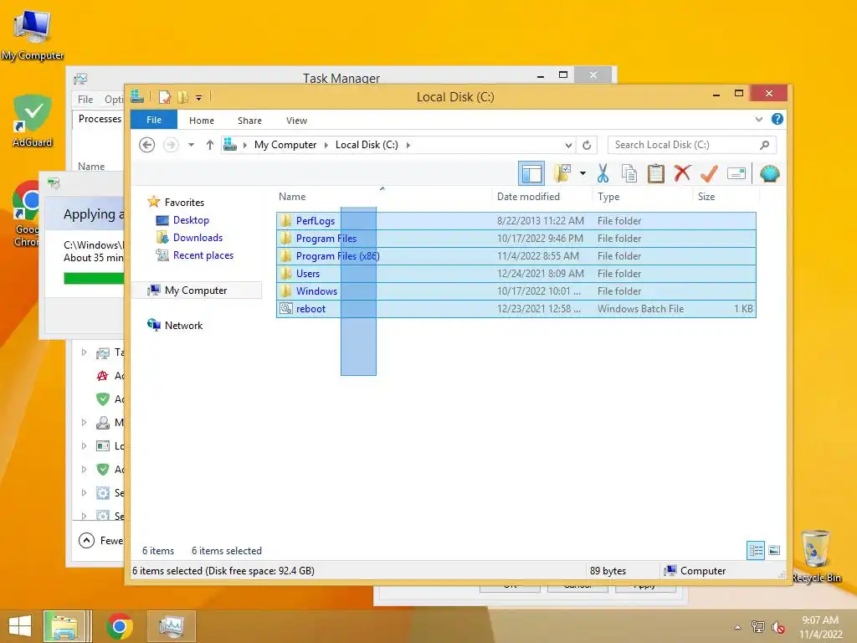Click the Paste clipboard toolbar icon
The width and height of the screenshot is (857, 643).
(x=656, y=174)
